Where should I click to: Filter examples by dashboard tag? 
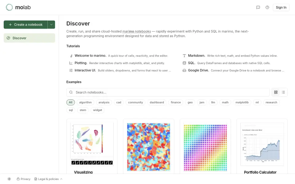pos(157,102)
